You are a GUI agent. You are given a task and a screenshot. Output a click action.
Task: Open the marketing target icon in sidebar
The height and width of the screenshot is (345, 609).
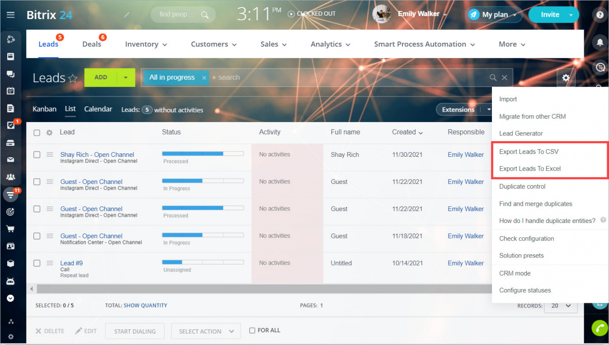click(10, 211)
